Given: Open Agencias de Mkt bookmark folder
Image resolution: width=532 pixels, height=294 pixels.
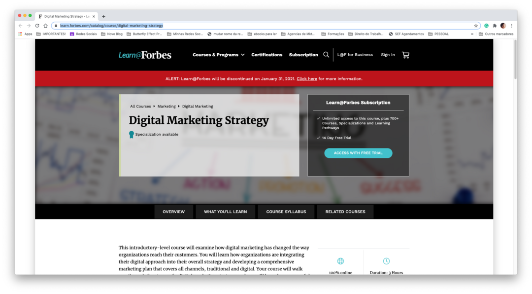Looking at the screenshot, I should click(298, 34).
